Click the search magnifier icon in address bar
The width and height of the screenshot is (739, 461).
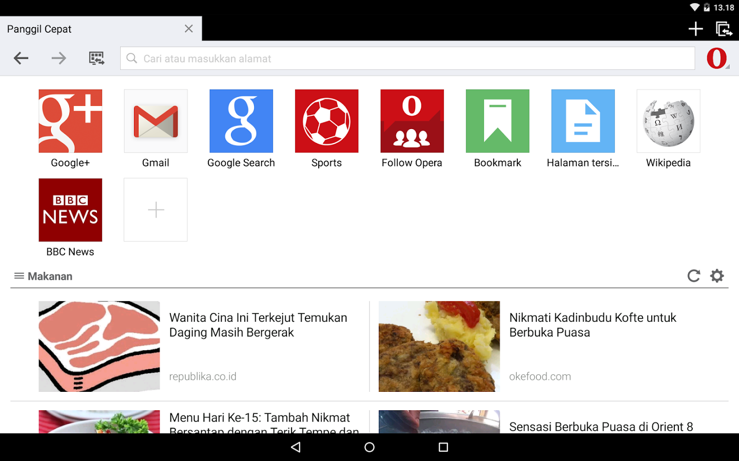coord(132,58)
